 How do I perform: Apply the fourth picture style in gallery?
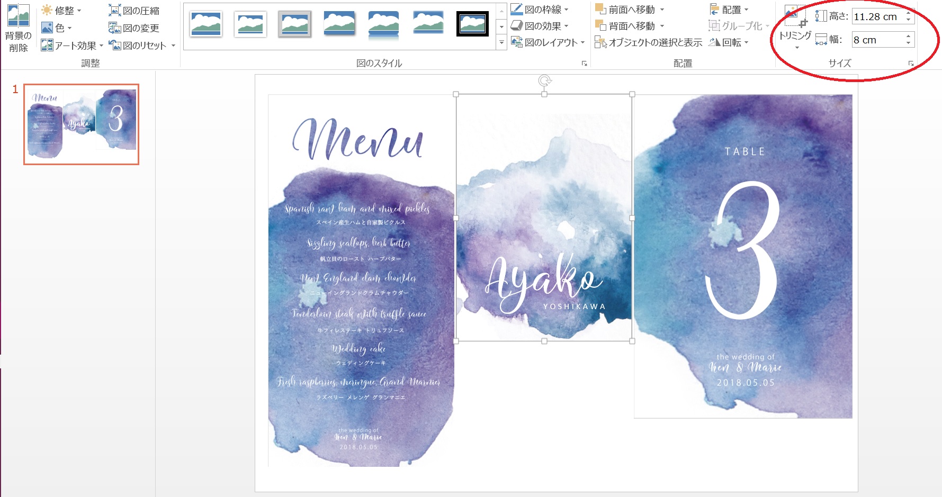[339, 24]
